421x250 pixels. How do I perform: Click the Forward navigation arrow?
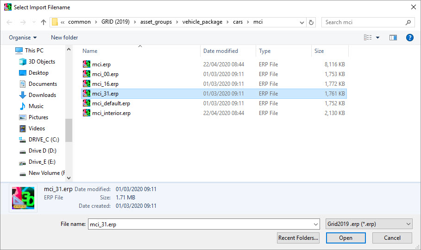coord(23,22)
